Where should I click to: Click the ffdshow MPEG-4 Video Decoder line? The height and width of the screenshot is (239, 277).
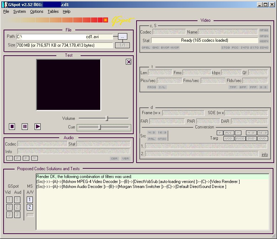(138, 182)
